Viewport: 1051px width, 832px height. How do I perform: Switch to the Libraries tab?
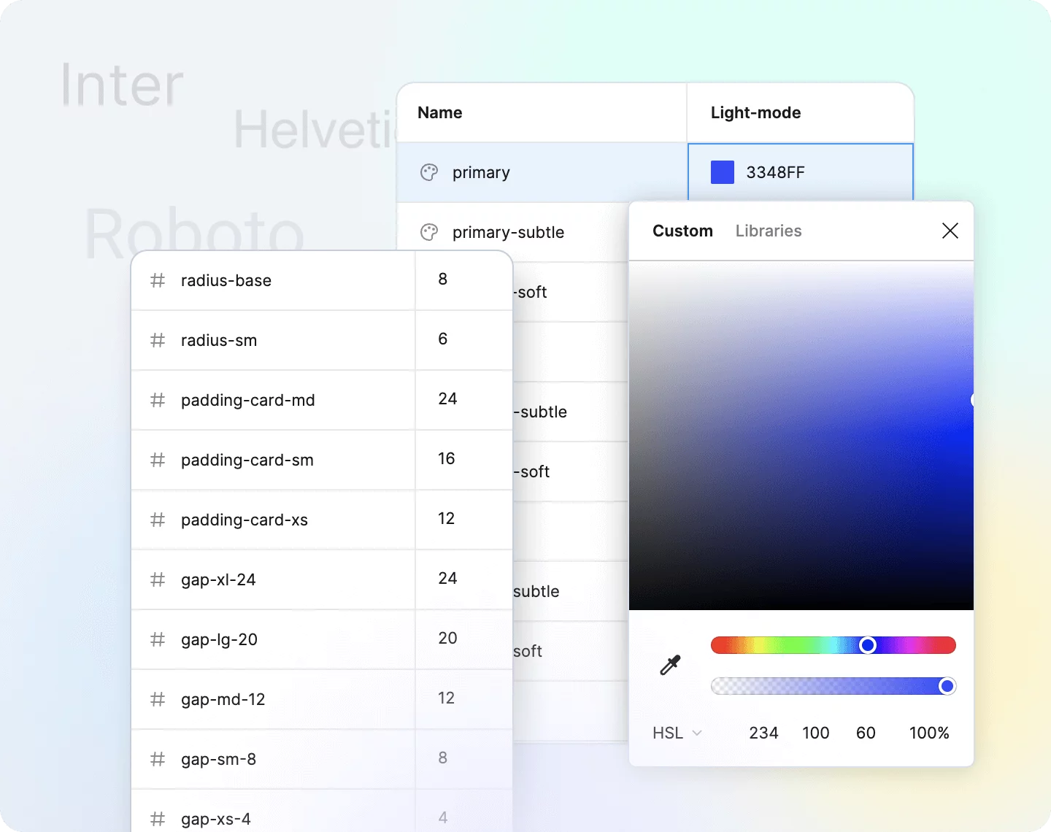coord(768,231)
